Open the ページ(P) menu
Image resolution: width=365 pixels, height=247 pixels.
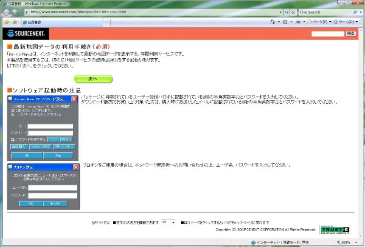319,22
